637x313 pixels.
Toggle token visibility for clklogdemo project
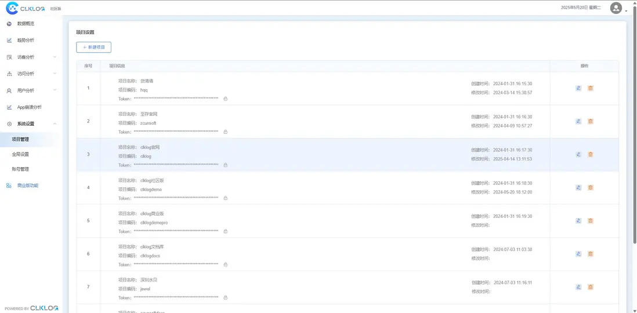(225, 198)
